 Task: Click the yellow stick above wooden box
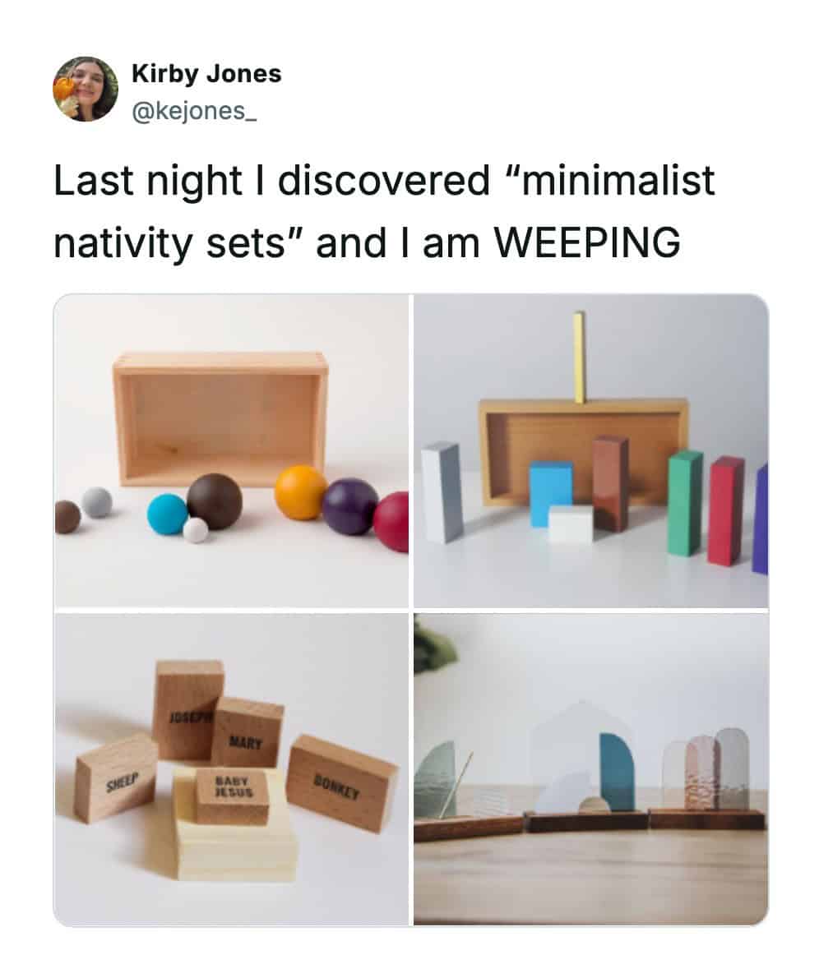tap(580, 358)
